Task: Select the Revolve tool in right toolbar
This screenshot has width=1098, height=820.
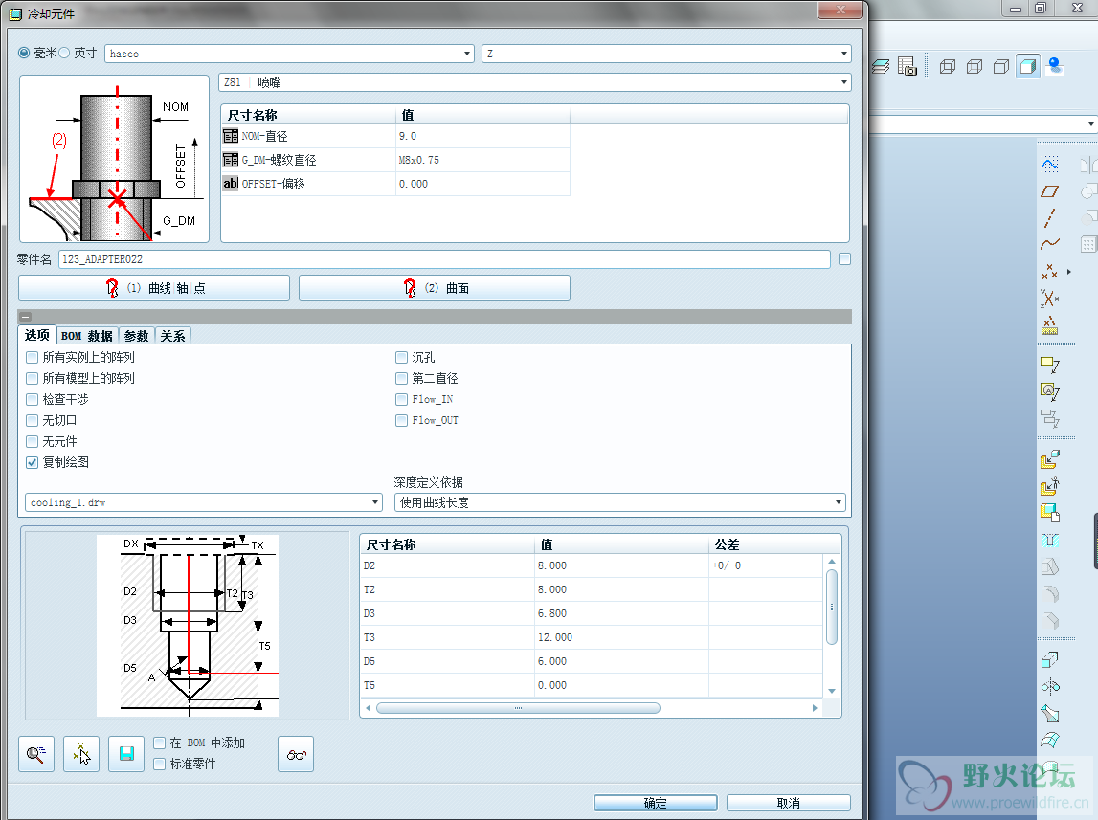Action: [1049, 686]
